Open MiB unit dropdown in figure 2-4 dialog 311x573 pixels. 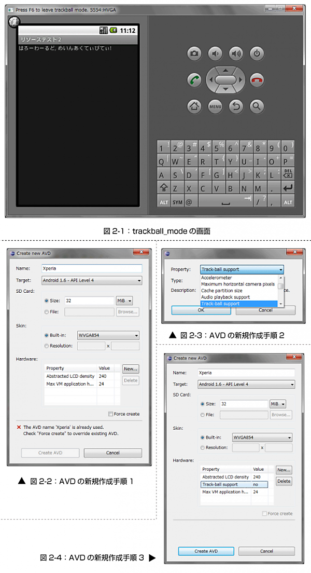coord(278,404)
